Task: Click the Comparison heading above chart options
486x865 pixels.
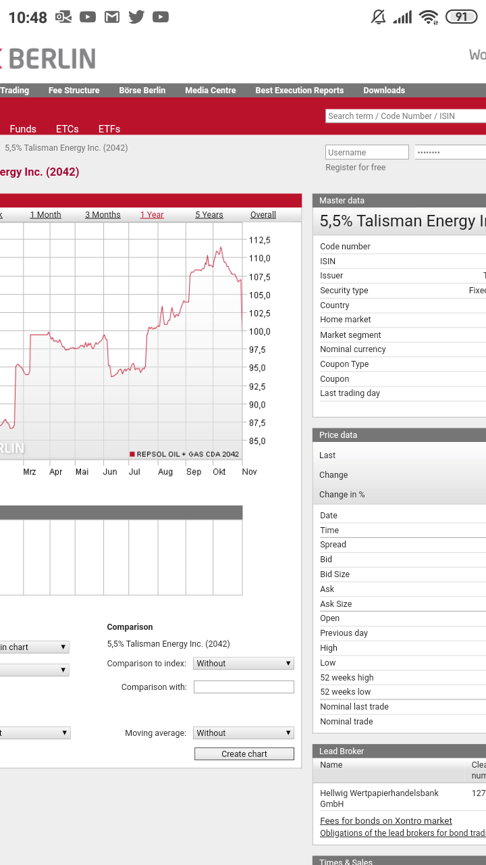Action: pos(130,627)
